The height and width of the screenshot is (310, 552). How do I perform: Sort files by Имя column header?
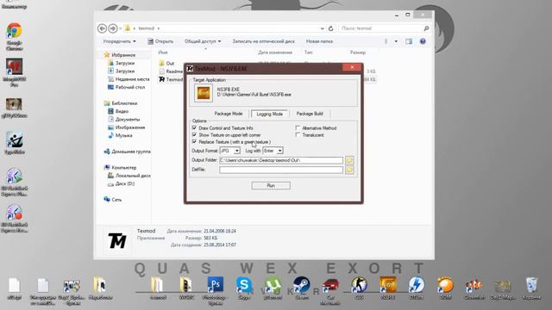coord(163,53)
